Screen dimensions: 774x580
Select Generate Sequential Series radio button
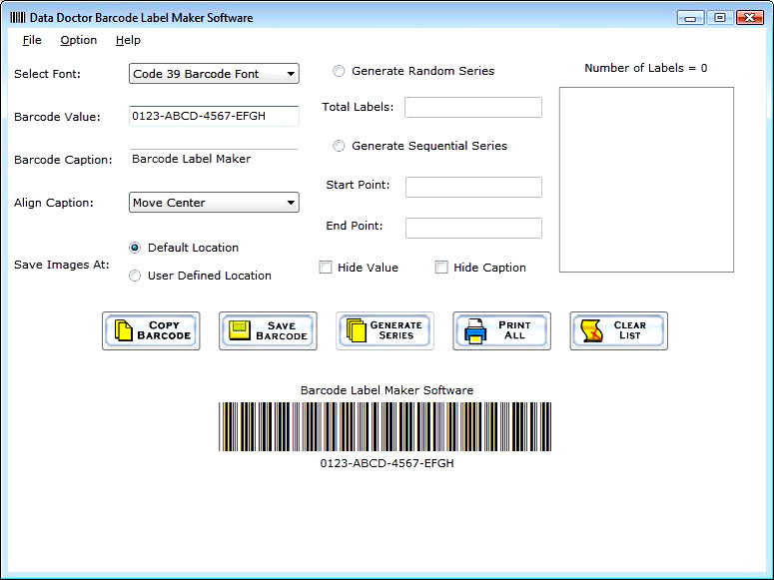pyautogui.click(x=339, y=146)
